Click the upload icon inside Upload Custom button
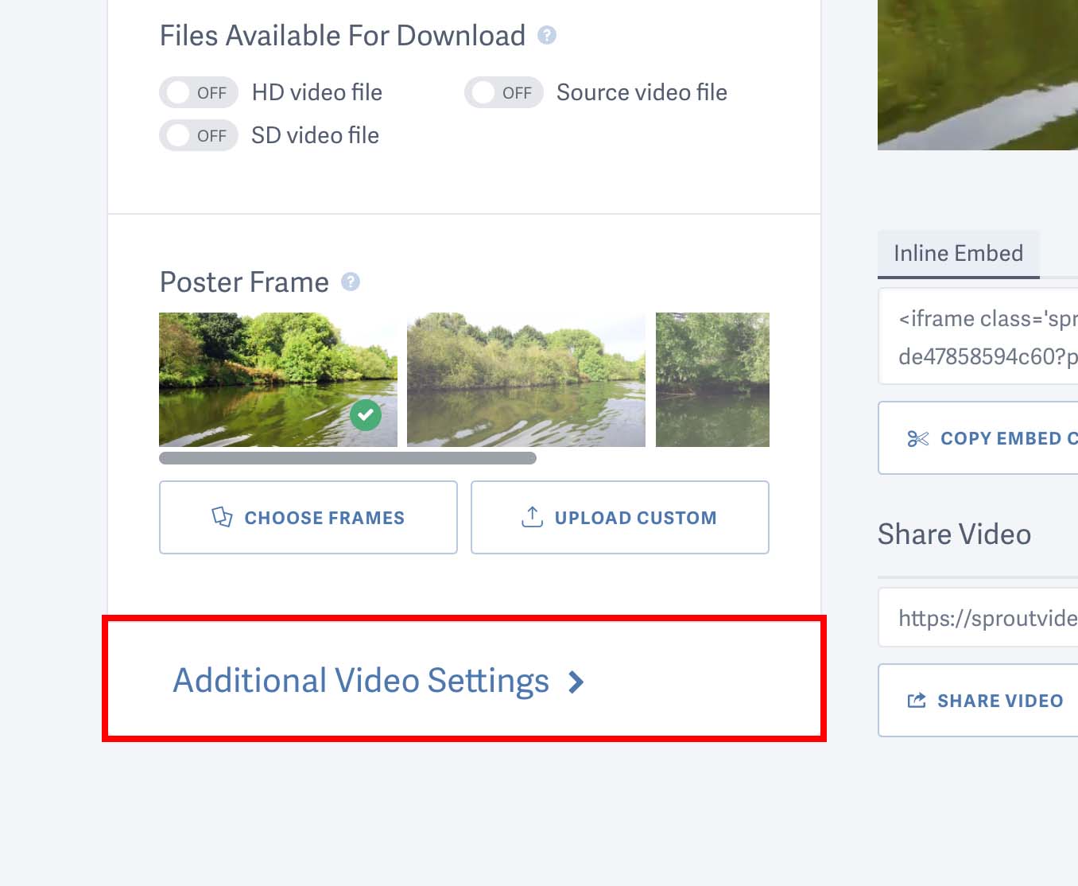 click(531, 517)
